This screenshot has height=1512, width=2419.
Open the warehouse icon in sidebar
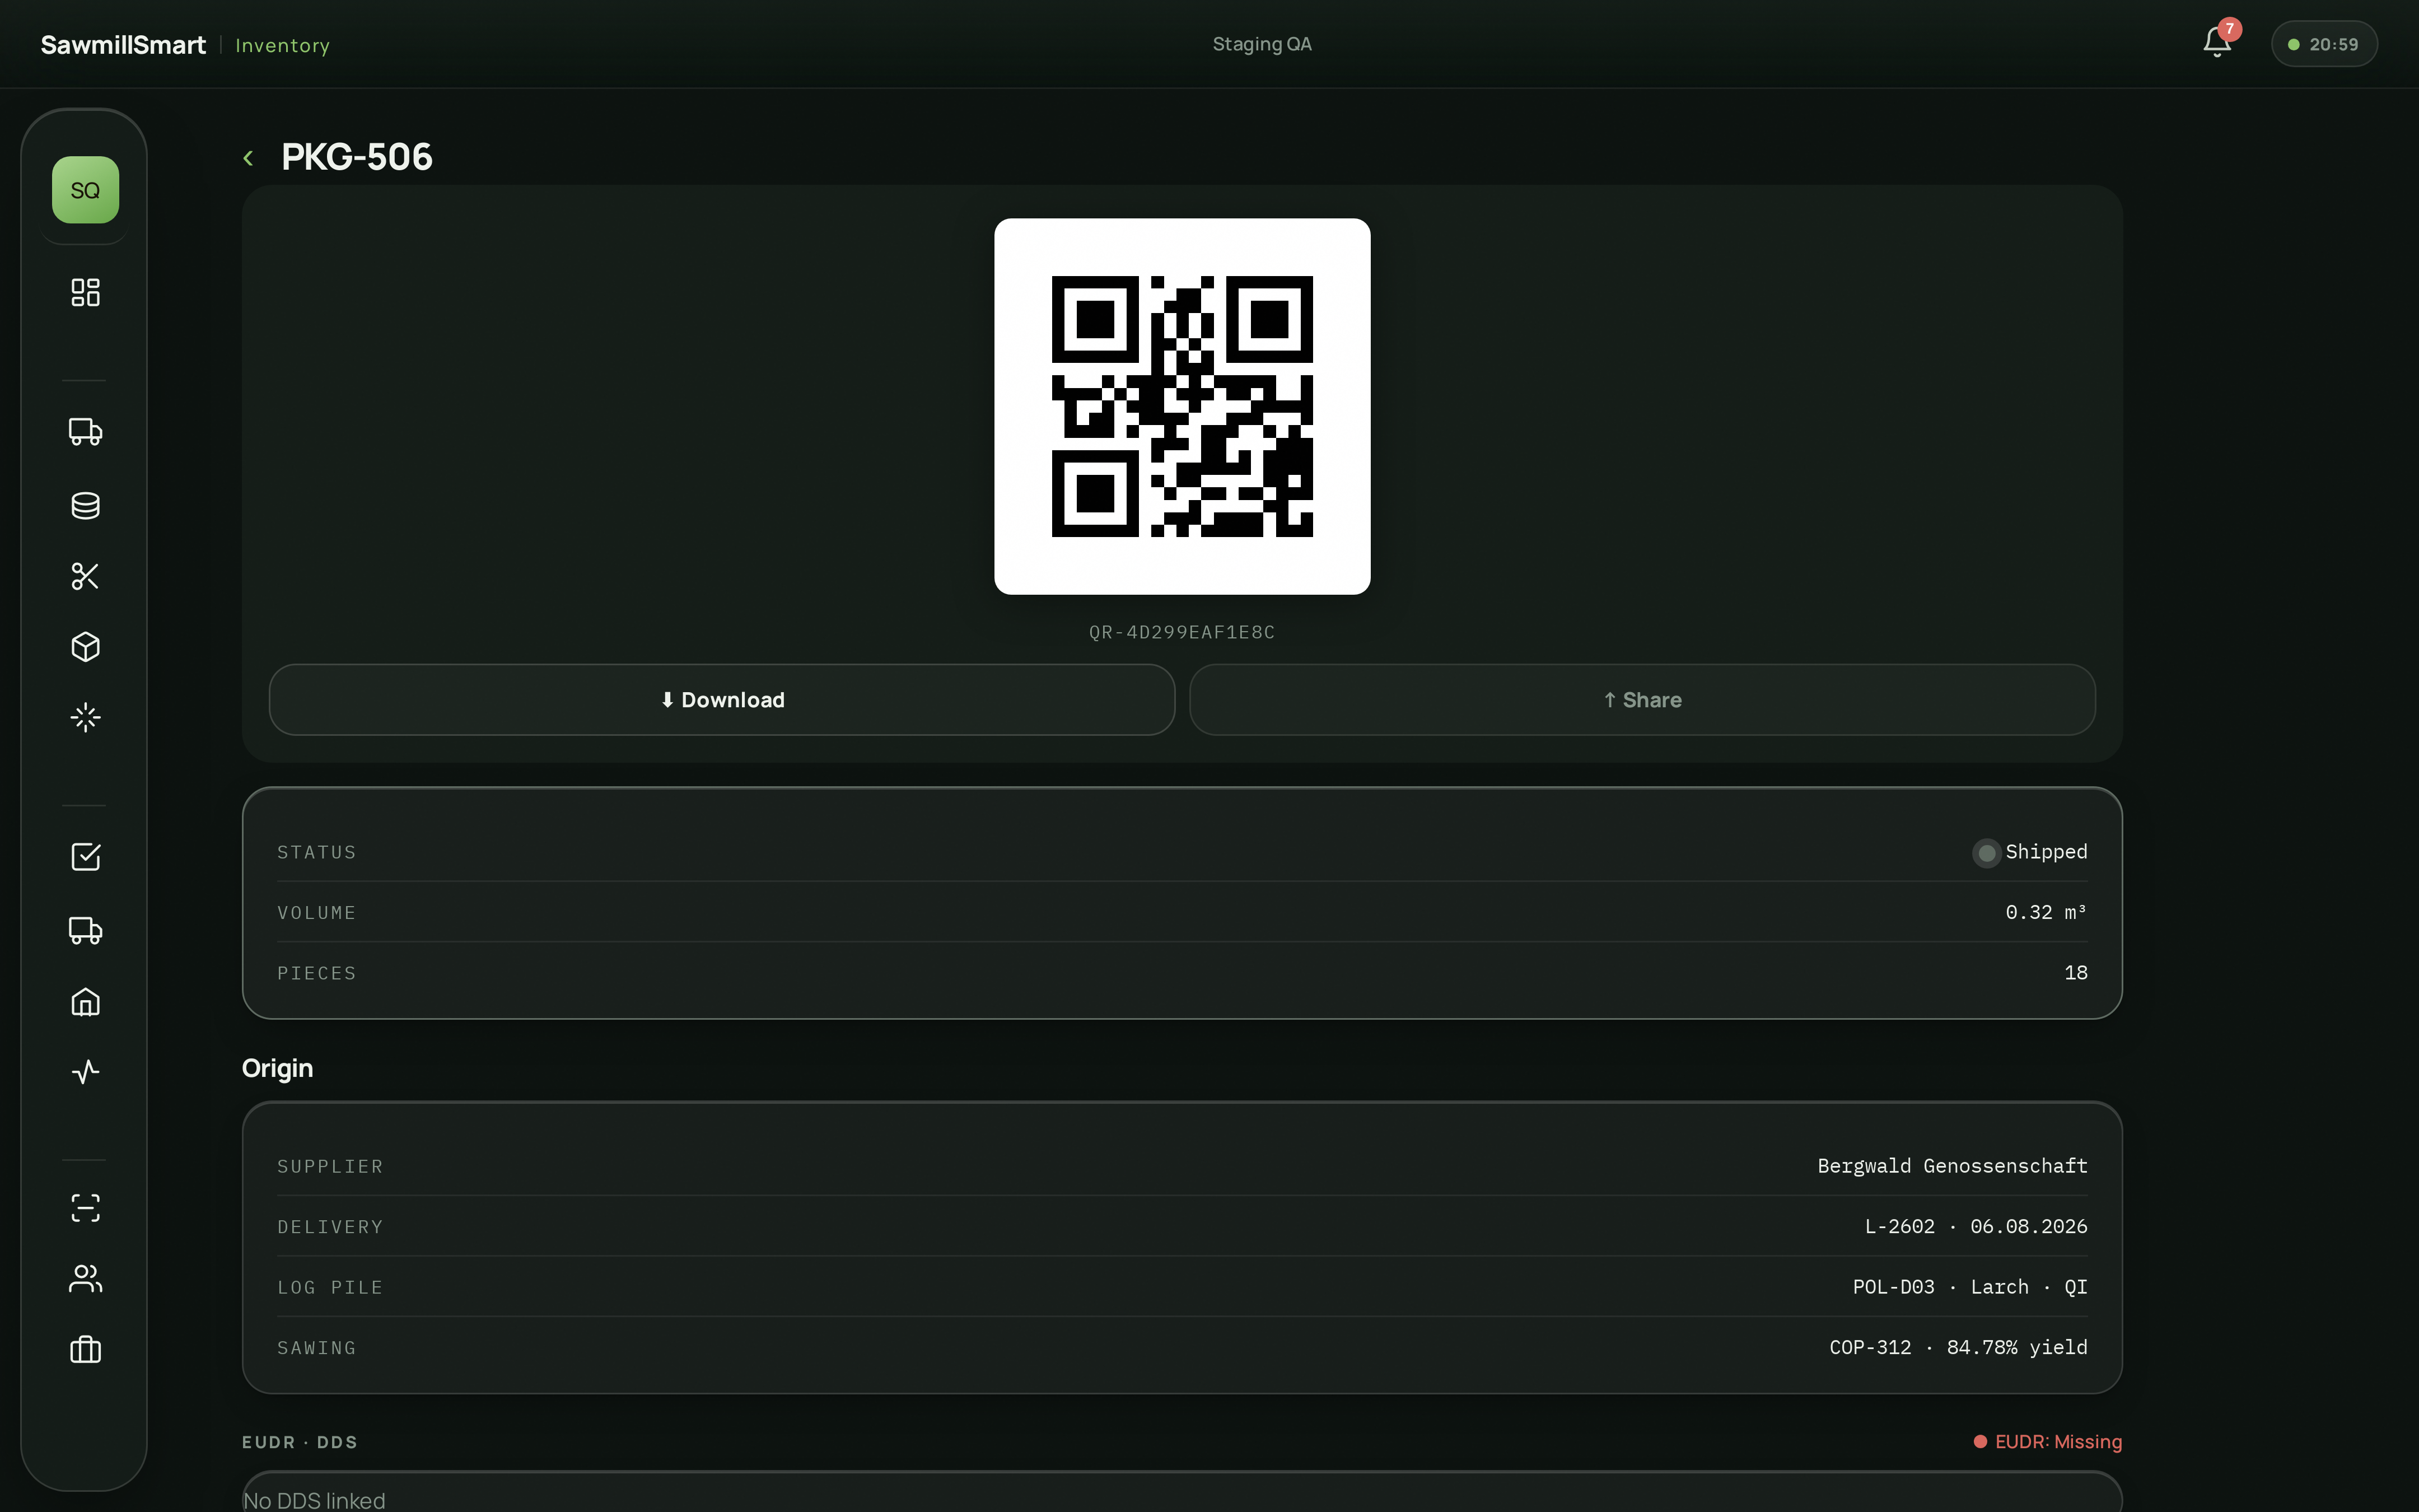[x=85, y=1002]
